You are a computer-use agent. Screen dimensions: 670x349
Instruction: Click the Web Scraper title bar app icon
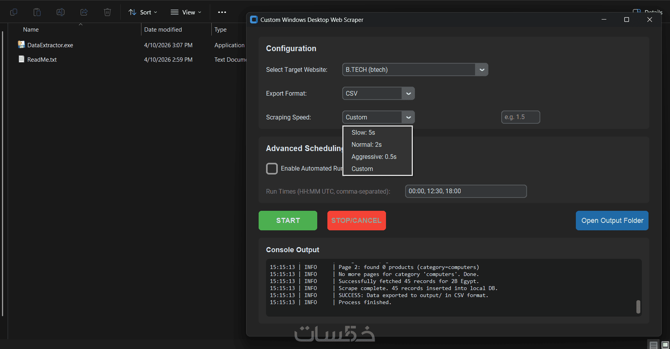coord(254,20)
